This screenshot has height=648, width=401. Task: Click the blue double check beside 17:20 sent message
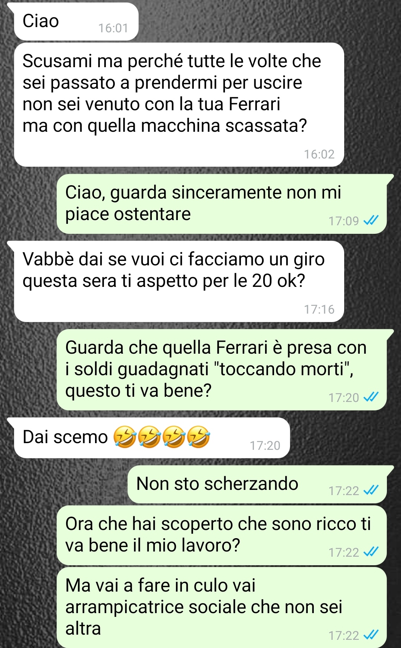pyautogui.click(x=371, y=397)
